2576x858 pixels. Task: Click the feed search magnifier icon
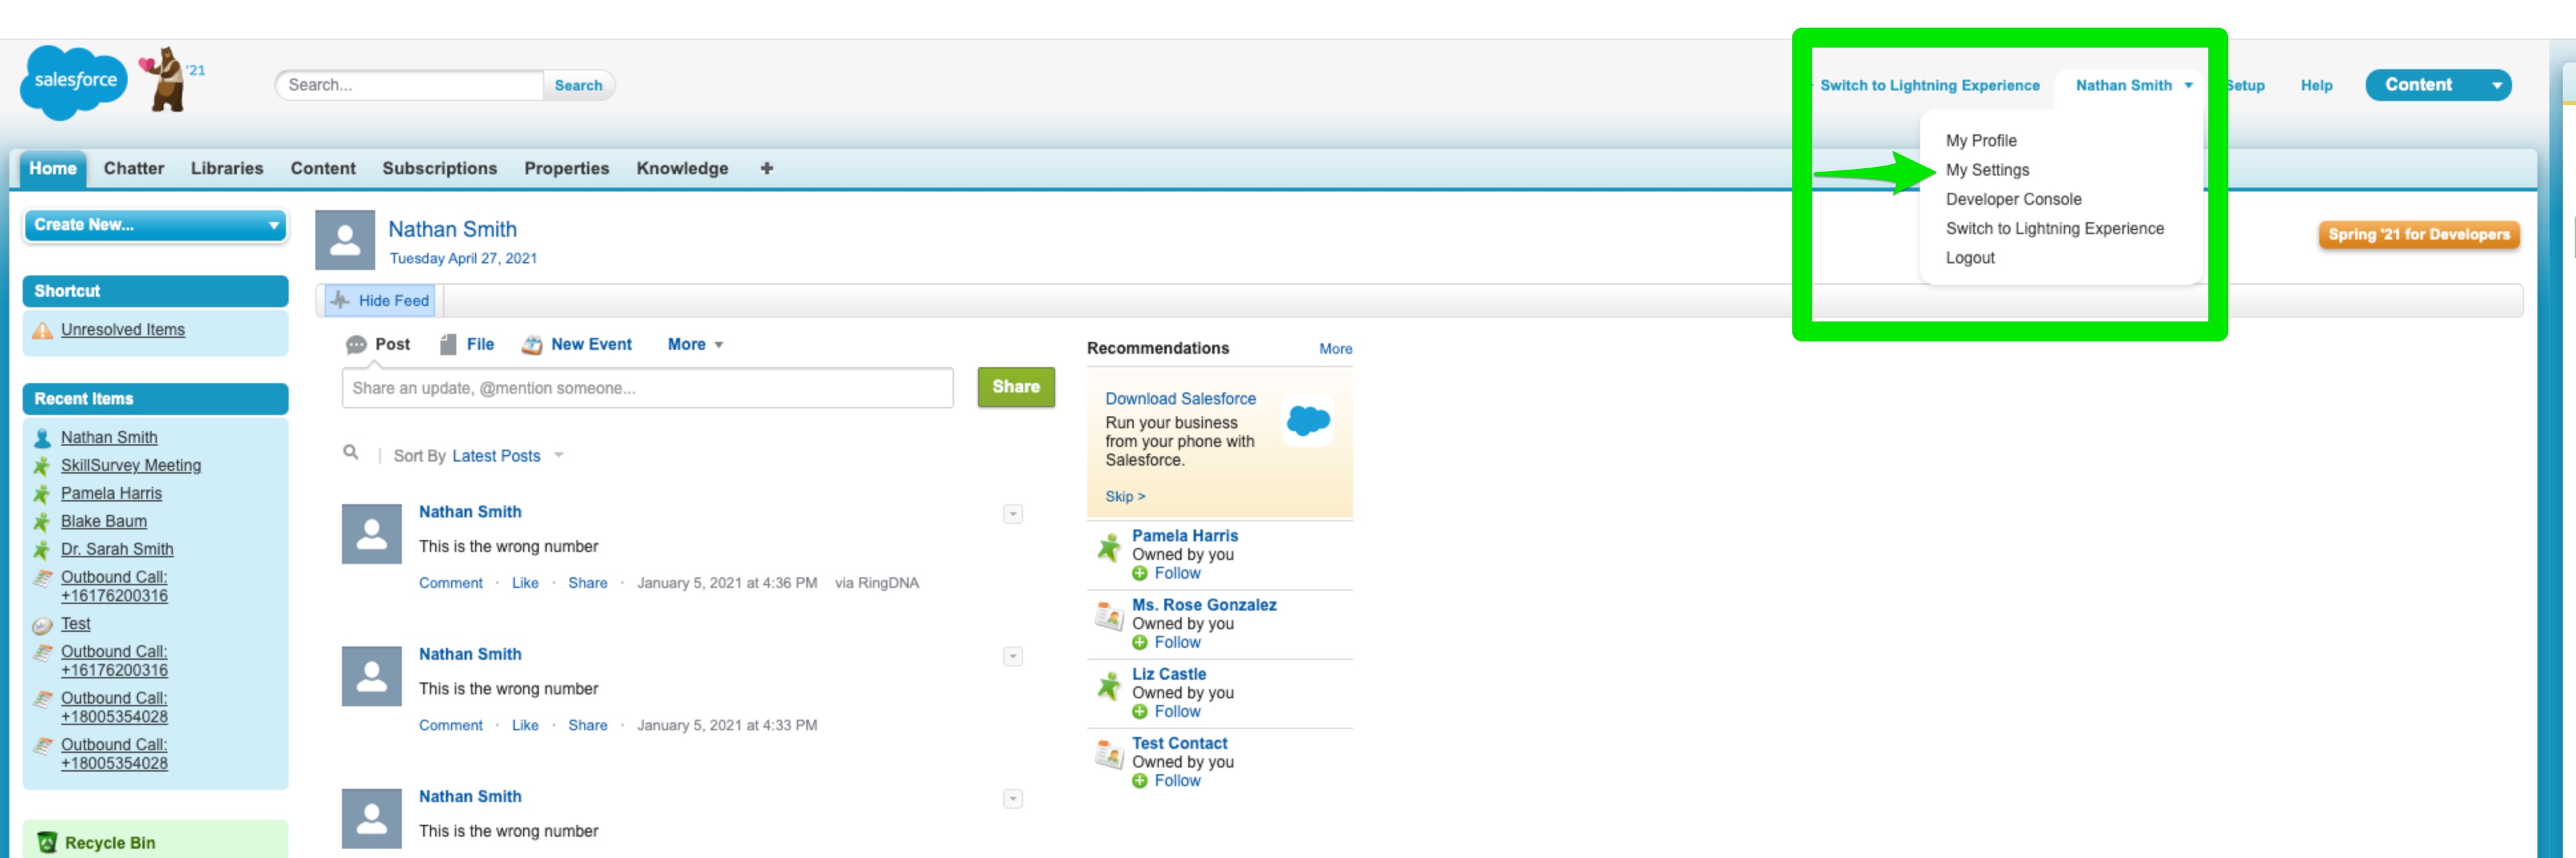click(x=350, y=453)
